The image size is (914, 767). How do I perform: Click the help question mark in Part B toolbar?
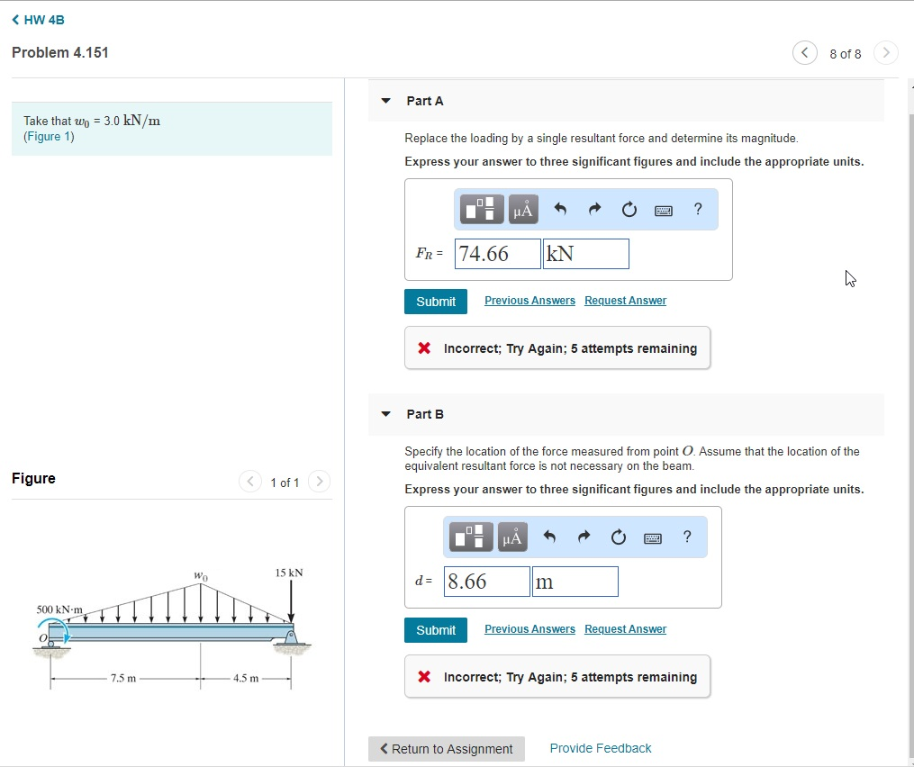click(687, 537)
